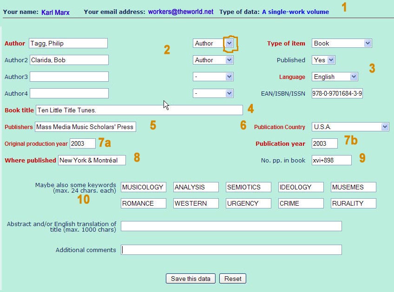Click the Abstract text field
Image resolution: width=394 pixels, height=292 pixels.
pos(231,226)
